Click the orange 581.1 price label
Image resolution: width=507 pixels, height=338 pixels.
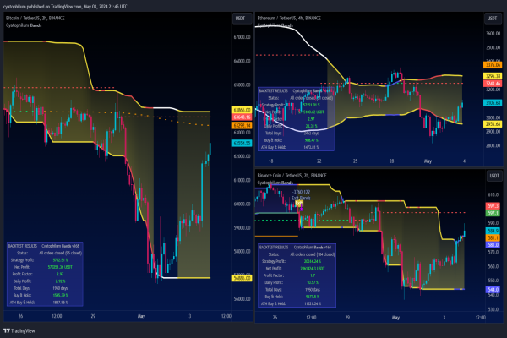pos(493,237)
